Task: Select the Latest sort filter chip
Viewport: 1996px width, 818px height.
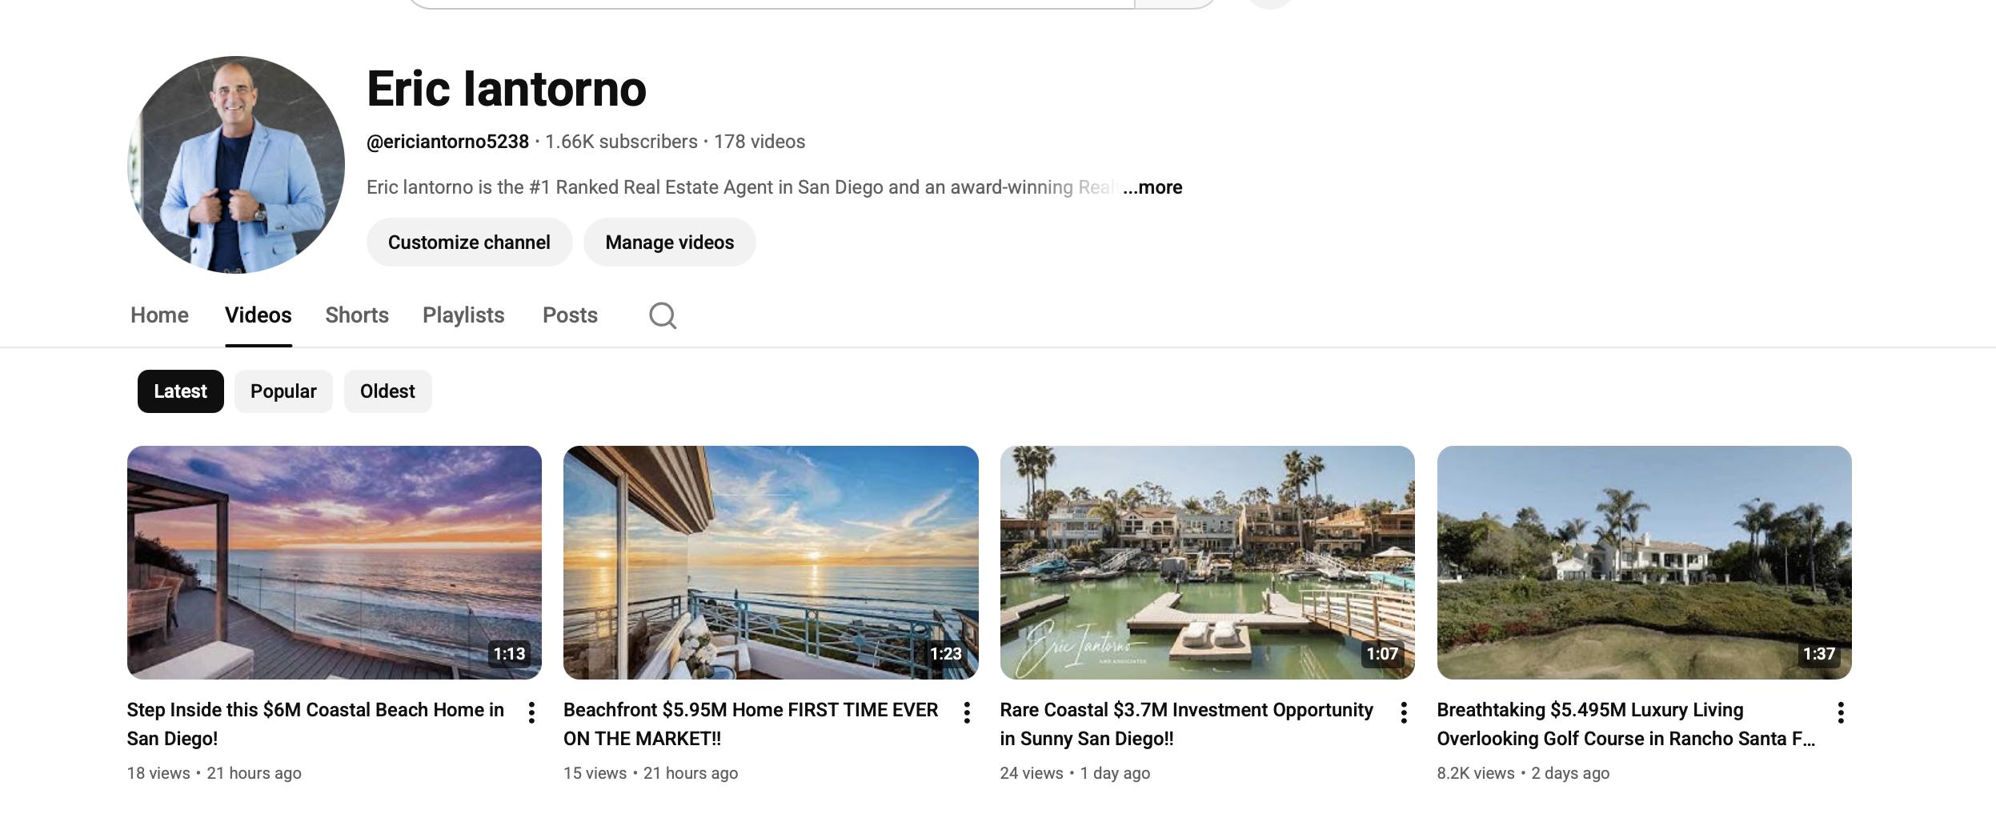Action: pos(180,391)
